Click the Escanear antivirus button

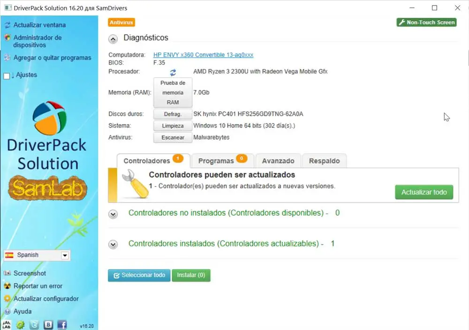coord(173,137)
